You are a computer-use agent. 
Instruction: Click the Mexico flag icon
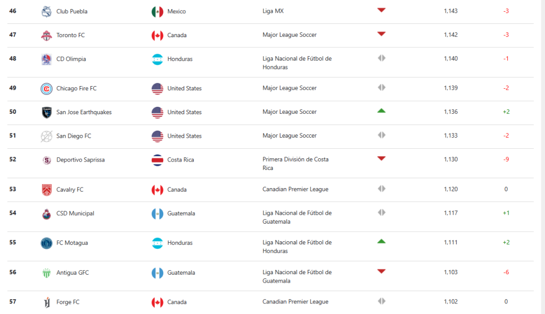click(x=158, y=12)
